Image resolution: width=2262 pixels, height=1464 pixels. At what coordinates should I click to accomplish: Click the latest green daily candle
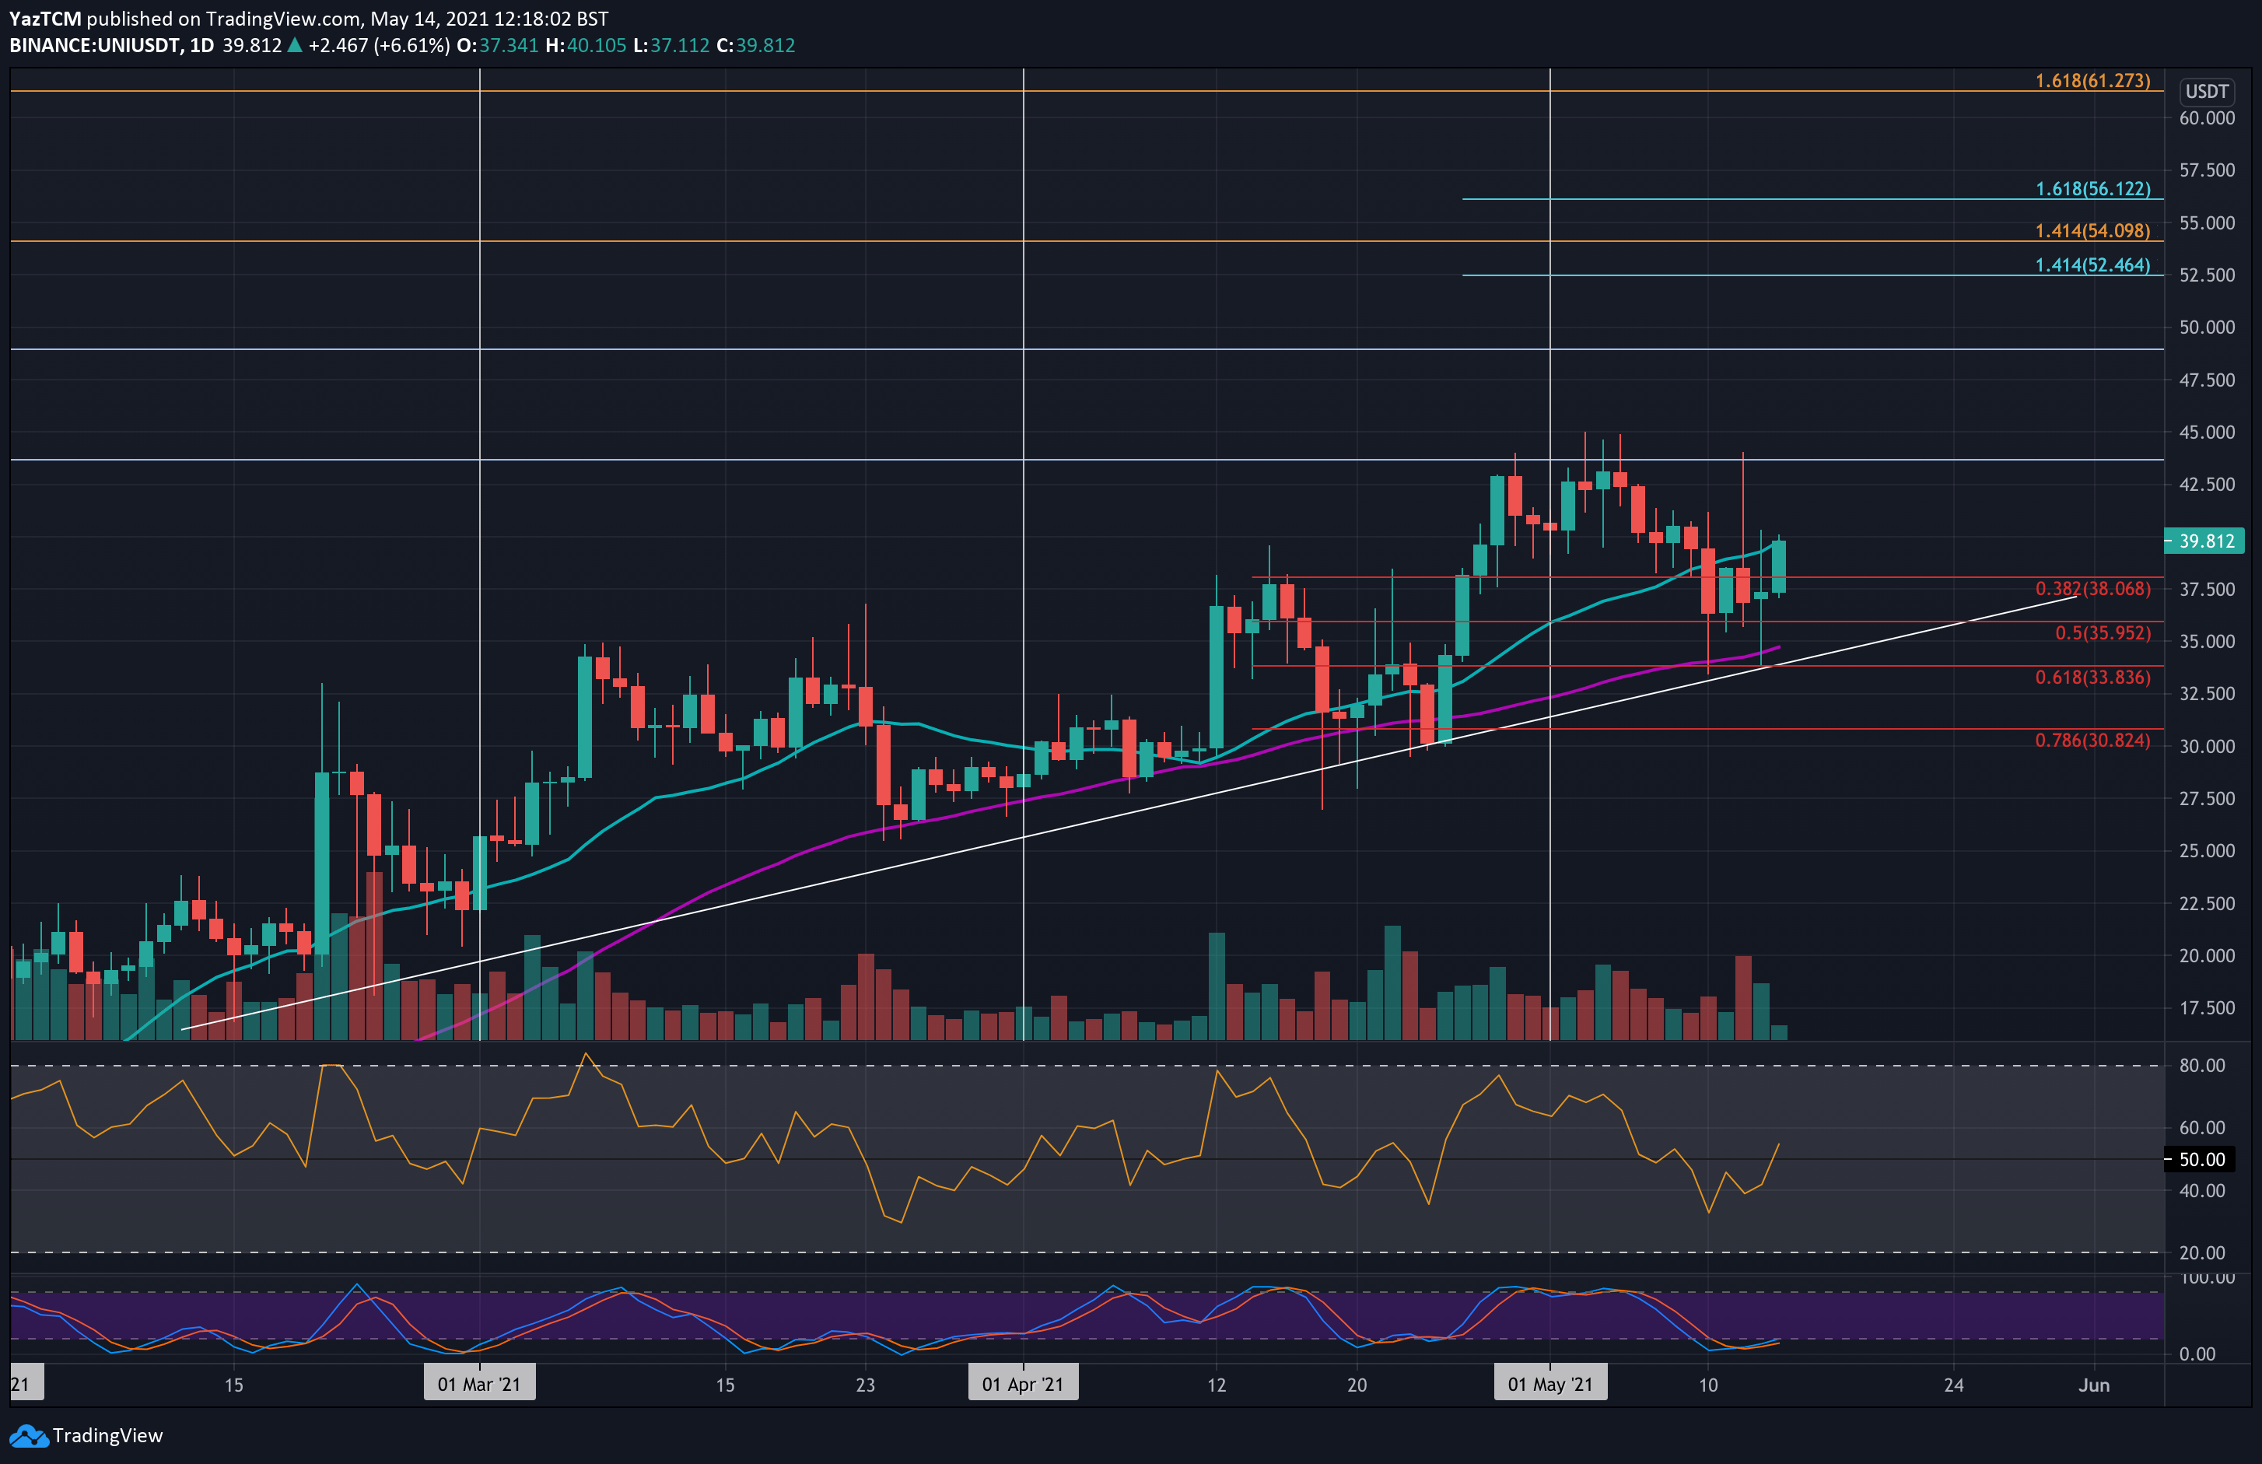[x=1778, y=566]
